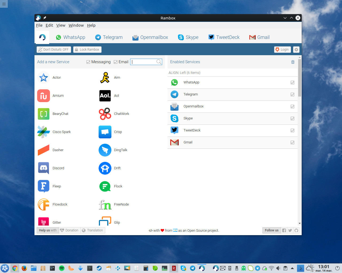Screen dimensions: 342x273
Task: Launch Spotify from the taskbar
Action: pyautogui.click(x=61, y=268)
